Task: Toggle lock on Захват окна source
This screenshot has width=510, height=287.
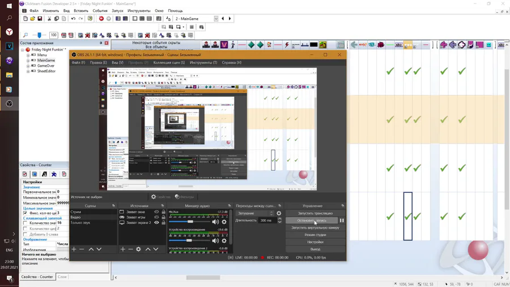Action: point(163,212)
